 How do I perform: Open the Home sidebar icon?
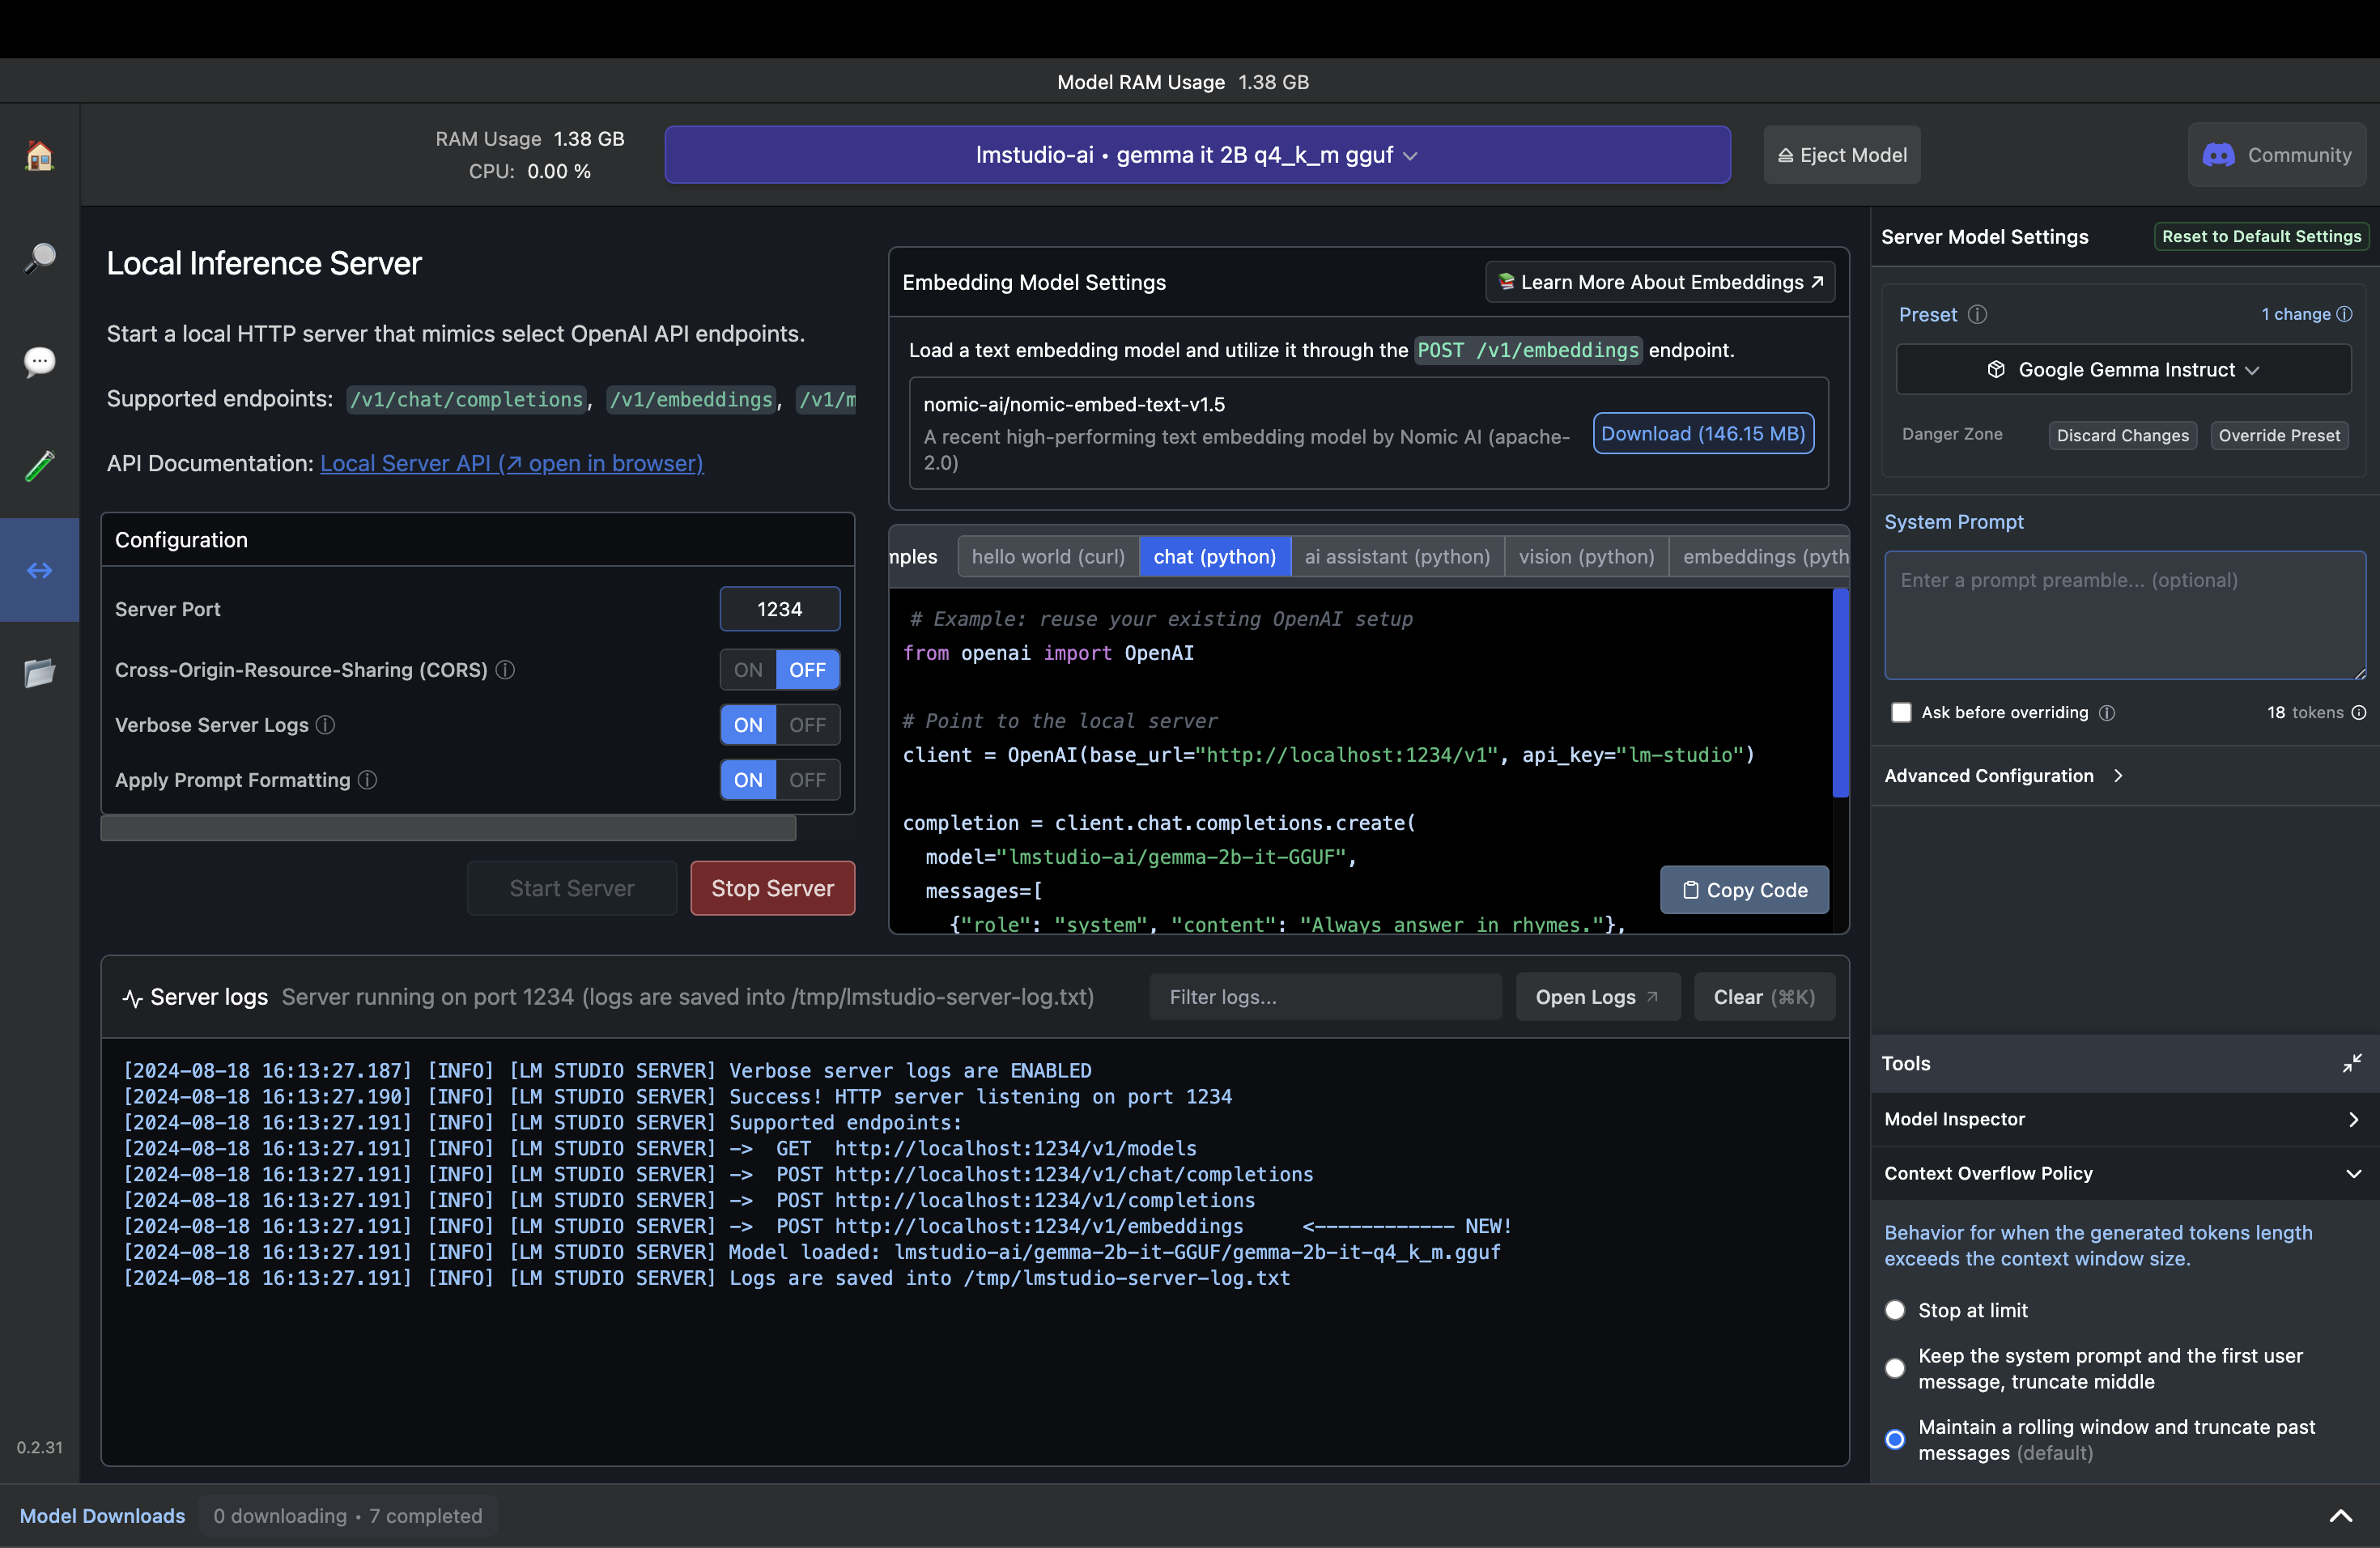pyautogui.click(x=39, y=155)
